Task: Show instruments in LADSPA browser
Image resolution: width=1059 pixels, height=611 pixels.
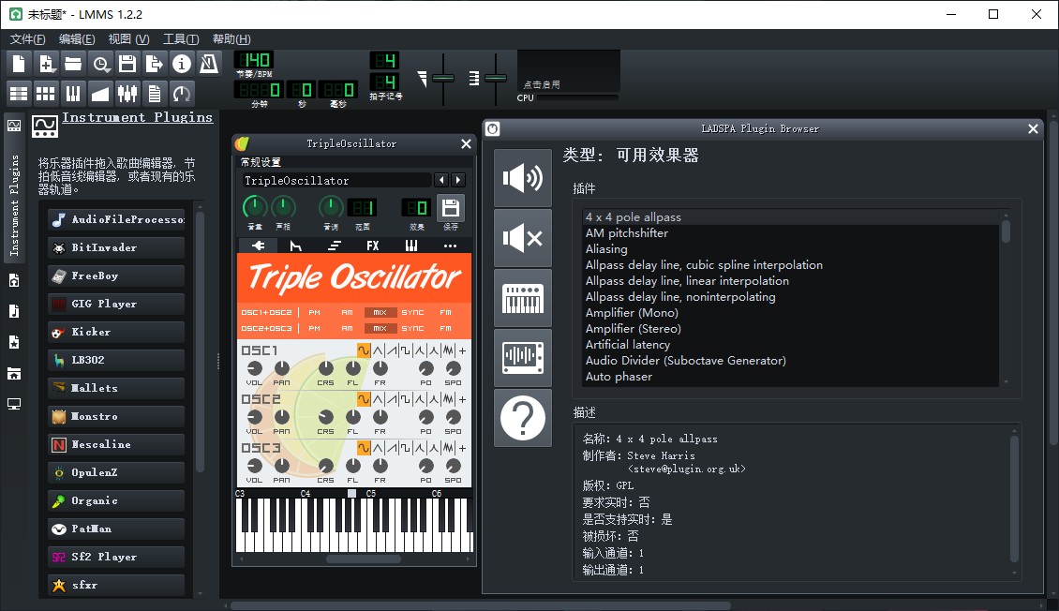Action: [523, 298]
